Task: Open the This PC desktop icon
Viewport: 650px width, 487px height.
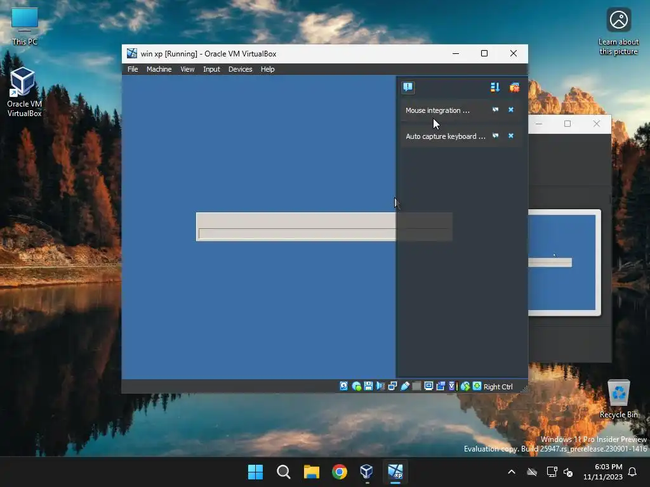Action: tap(25, 27)
